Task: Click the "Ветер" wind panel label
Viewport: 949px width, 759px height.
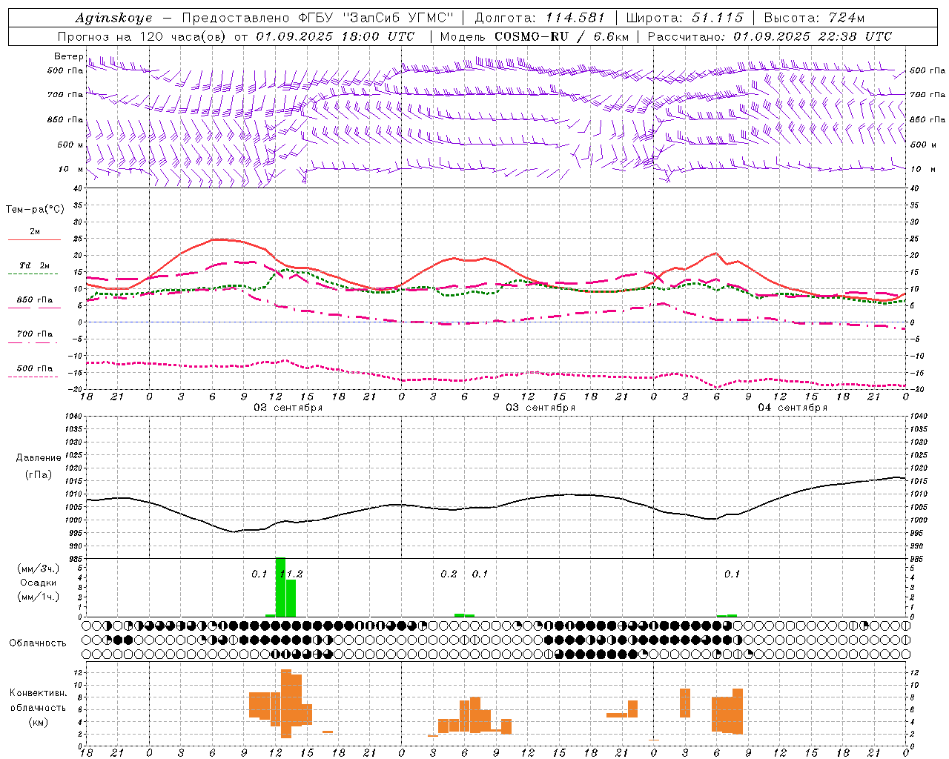Action: click(x=68, y=56)
